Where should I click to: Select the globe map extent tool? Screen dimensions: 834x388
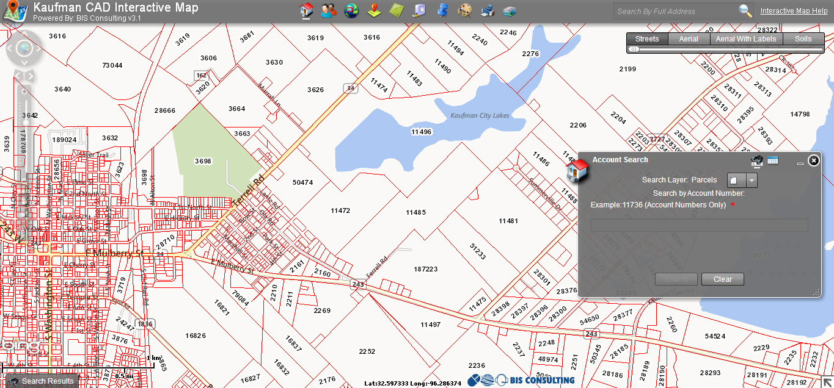[x=351, y=10]
